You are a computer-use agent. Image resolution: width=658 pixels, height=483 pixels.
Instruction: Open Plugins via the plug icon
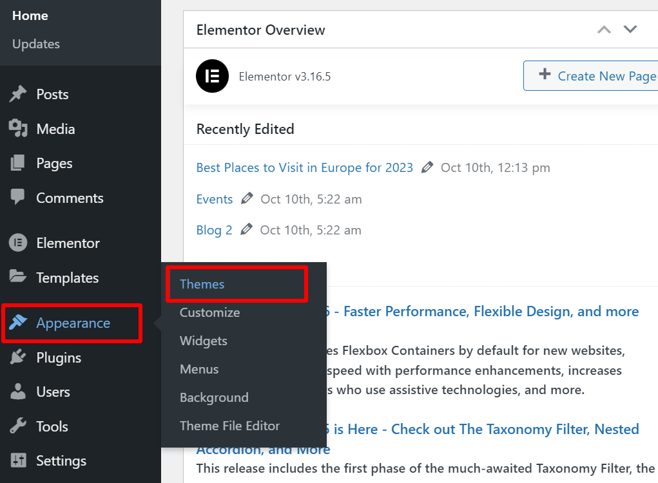[x=19, y=357]
